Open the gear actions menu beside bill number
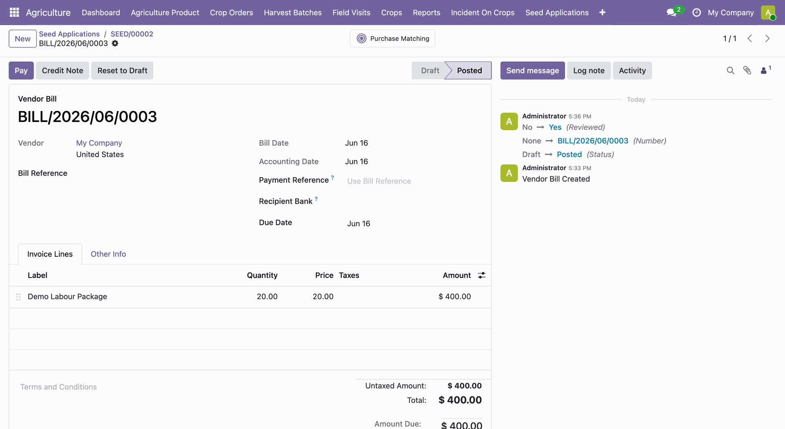This screenshot has height=429, width=785. tap(115, 43)
